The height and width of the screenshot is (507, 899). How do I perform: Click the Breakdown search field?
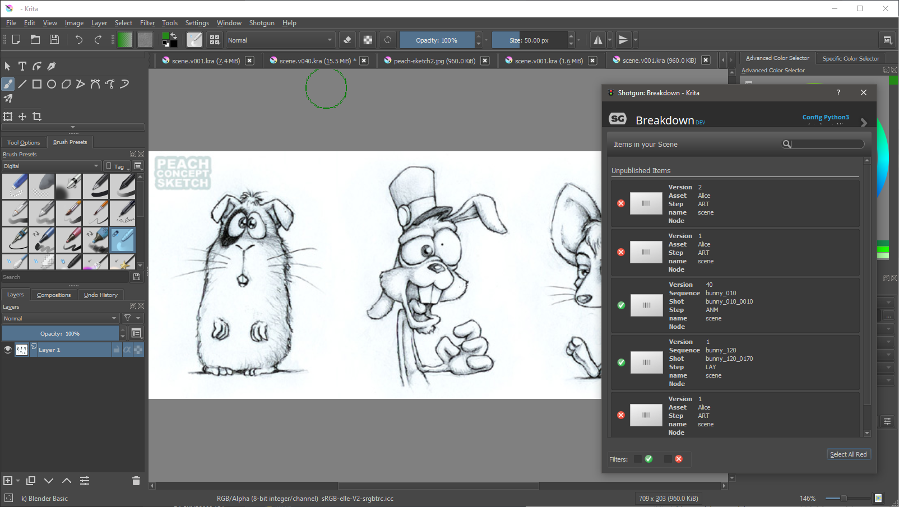click(x=824, y=144)
